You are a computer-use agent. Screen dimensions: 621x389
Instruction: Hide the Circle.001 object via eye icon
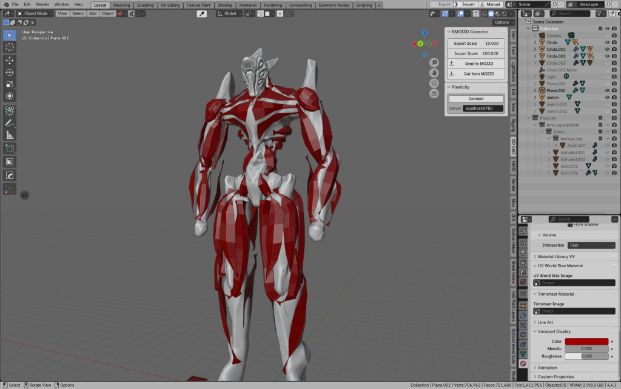606,50
